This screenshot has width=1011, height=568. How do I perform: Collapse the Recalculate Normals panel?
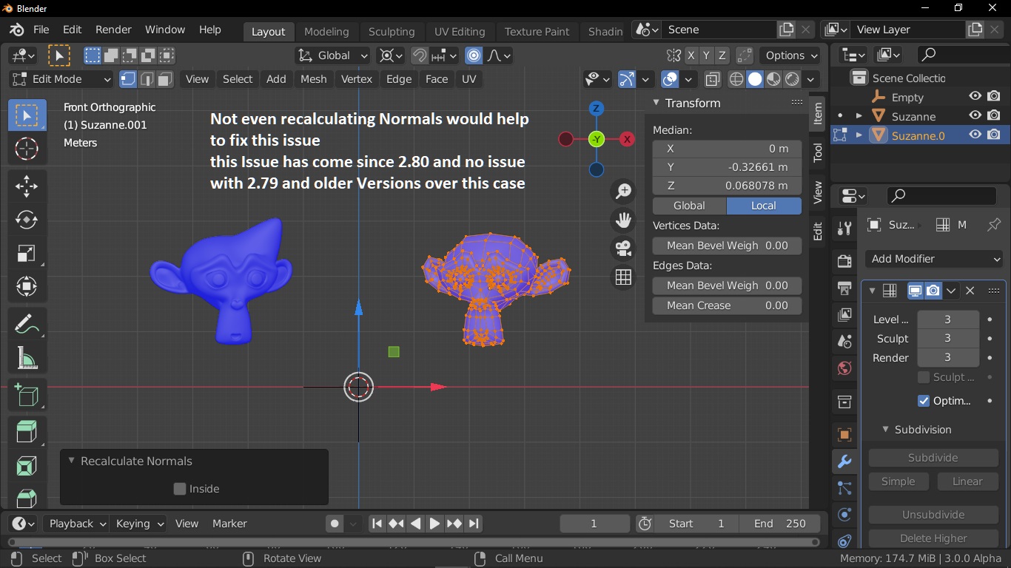[72, 461]
